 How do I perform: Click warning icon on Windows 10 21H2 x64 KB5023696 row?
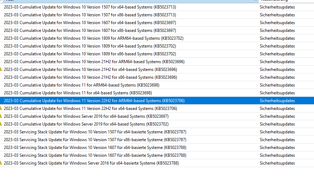(x=1, y=70)
